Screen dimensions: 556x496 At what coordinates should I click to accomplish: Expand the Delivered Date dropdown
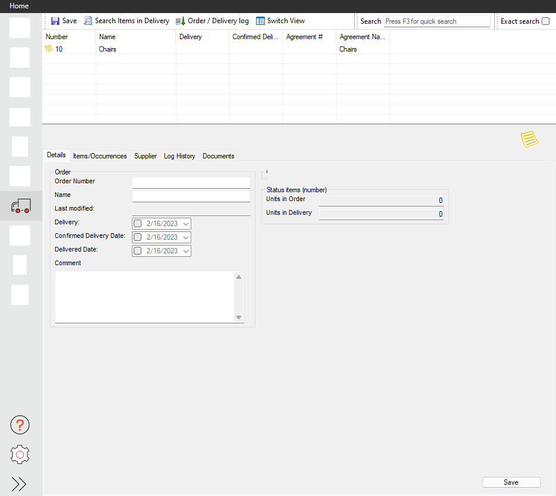point(186,251)
